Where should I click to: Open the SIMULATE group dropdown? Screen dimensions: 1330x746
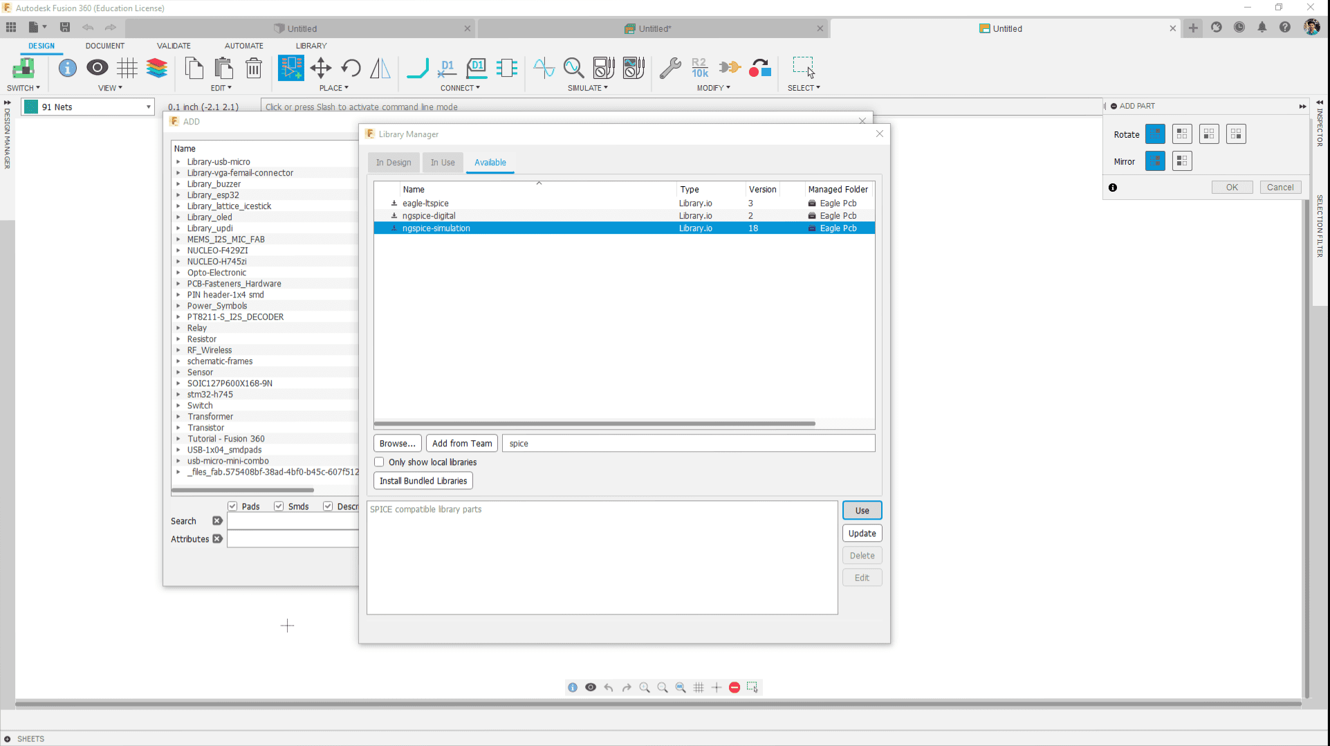(x=588, y=88)
